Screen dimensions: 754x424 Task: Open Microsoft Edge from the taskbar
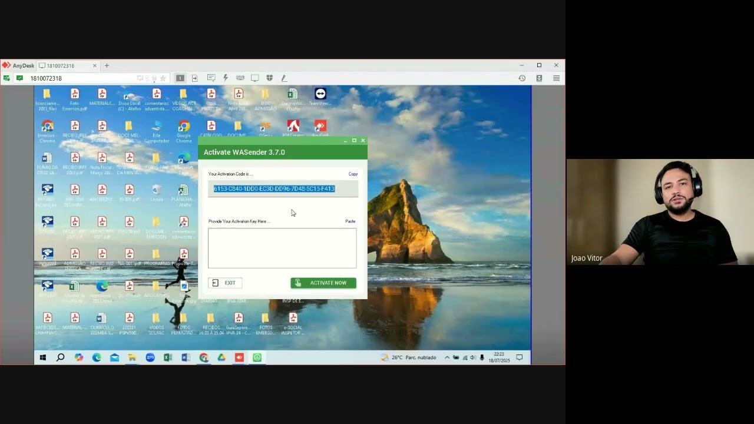click(x=97, y=357)
